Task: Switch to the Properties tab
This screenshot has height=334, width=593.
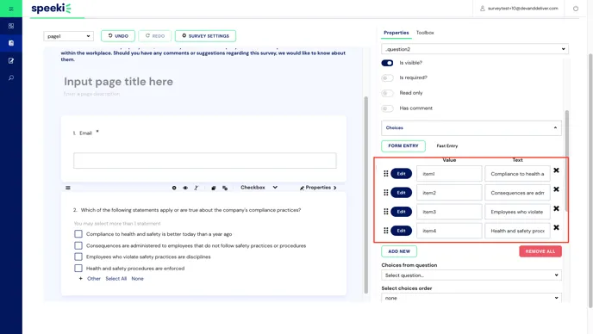Action: [396, 33]
